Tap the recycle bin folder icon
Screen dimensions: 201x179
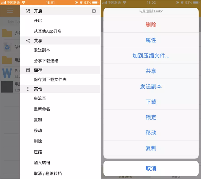(x=7, y=47)
